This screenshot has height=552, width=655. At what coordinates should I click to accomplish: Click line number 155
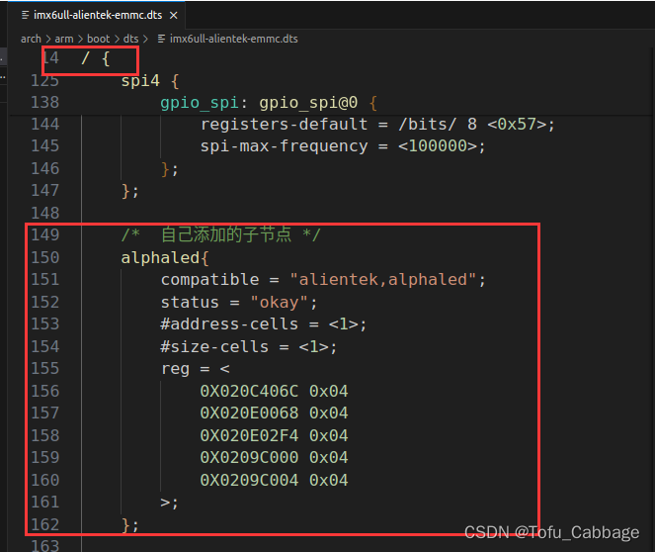(x=45, y=369)
